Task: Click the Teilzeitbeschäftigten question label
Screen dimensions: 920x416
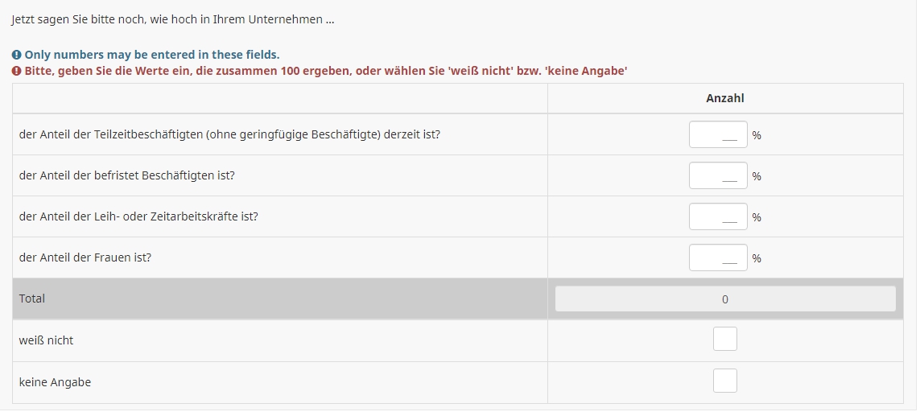Action: pos(229,134)
